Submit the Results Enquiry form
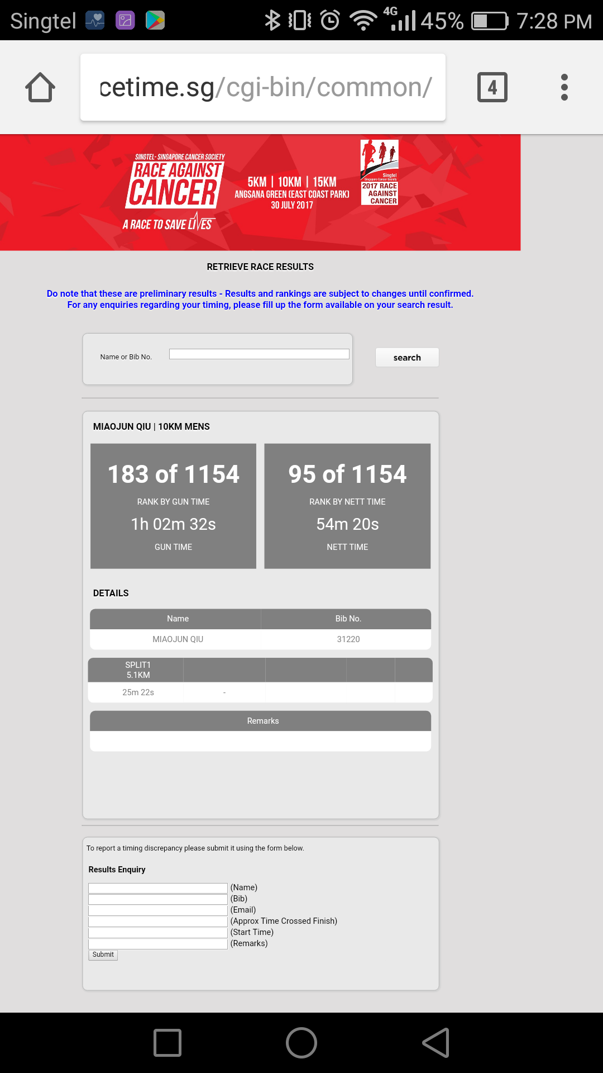The width and height of the screenshot is (603, 1073). [103, 955]
